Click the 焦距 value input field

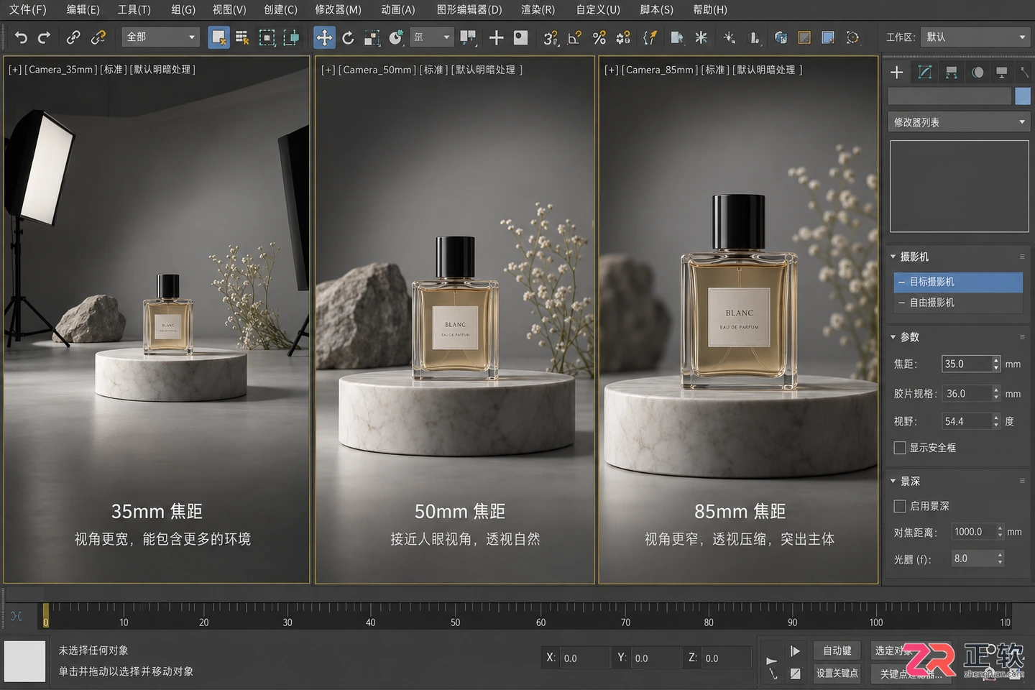click(967, 364)
